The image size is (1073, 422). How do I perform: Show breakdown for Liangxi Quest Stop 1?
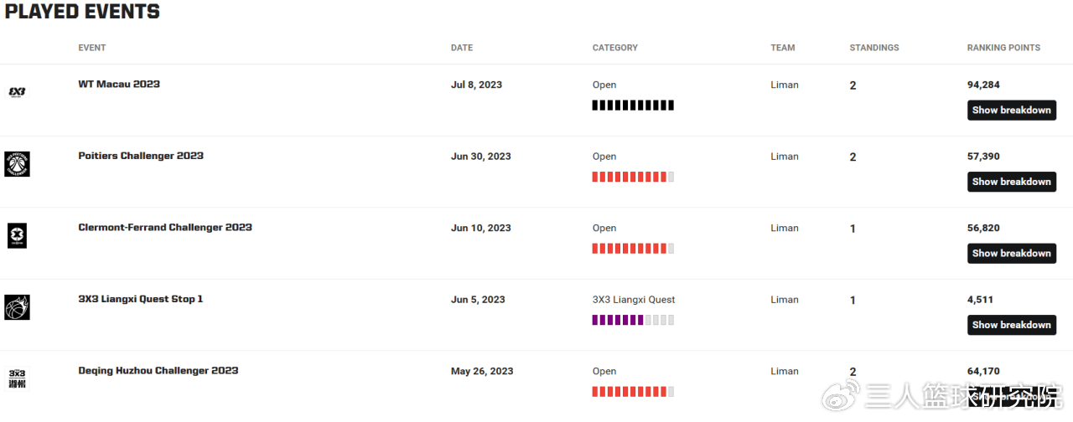(x=1011, y=325)
